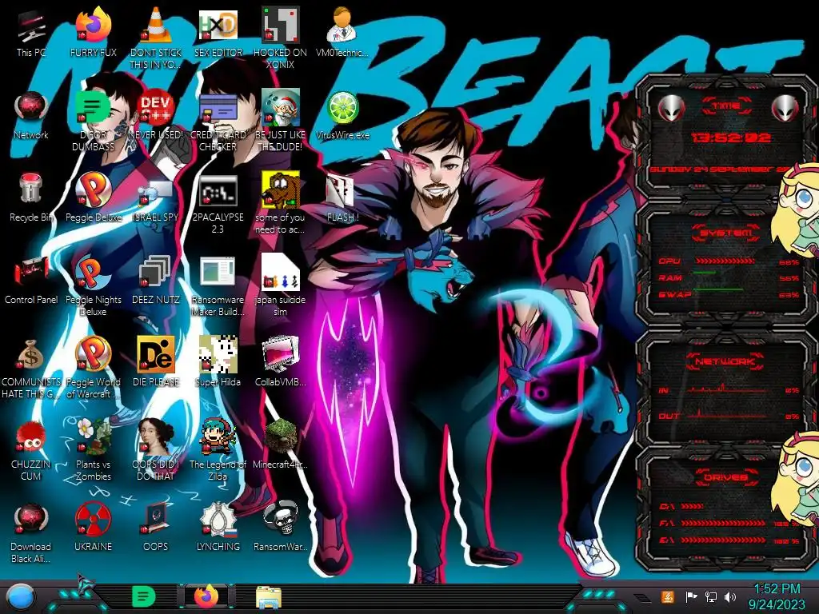The image size is (819, 614).
Task: Select the BE JUST LIKE THE DUDE icon
Action: click(x=281, y=108)
